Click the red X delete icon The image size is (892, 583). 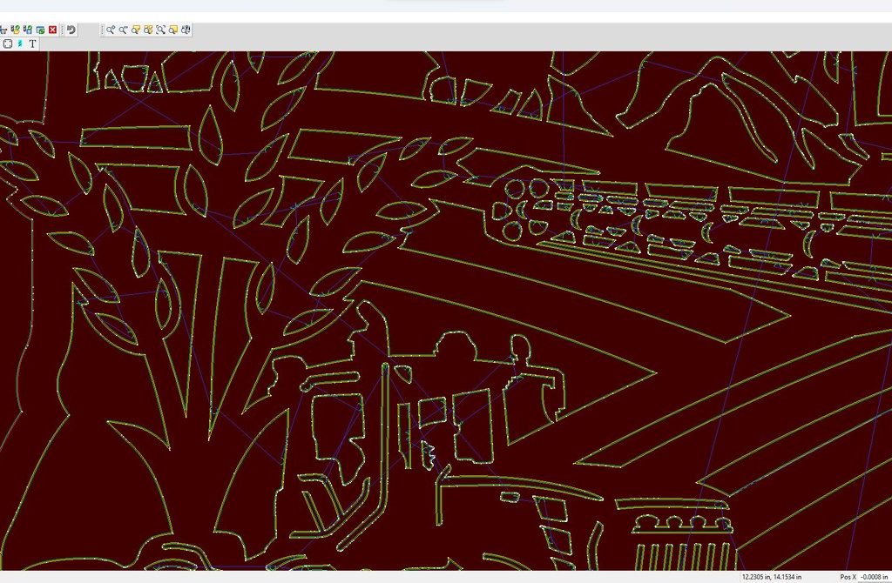tap(52, 30)
